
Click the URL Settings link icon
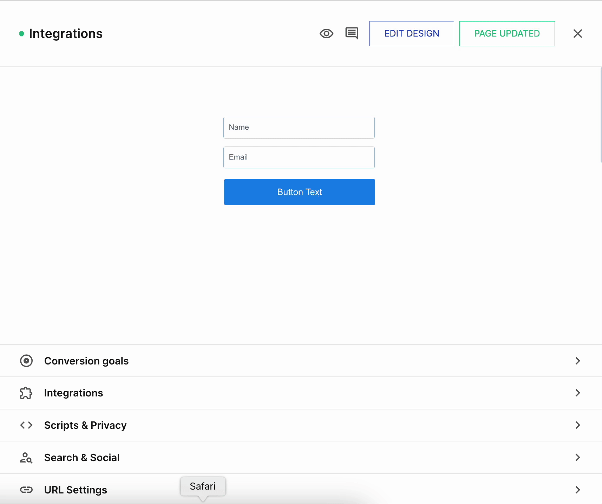(x=26, y=490)
